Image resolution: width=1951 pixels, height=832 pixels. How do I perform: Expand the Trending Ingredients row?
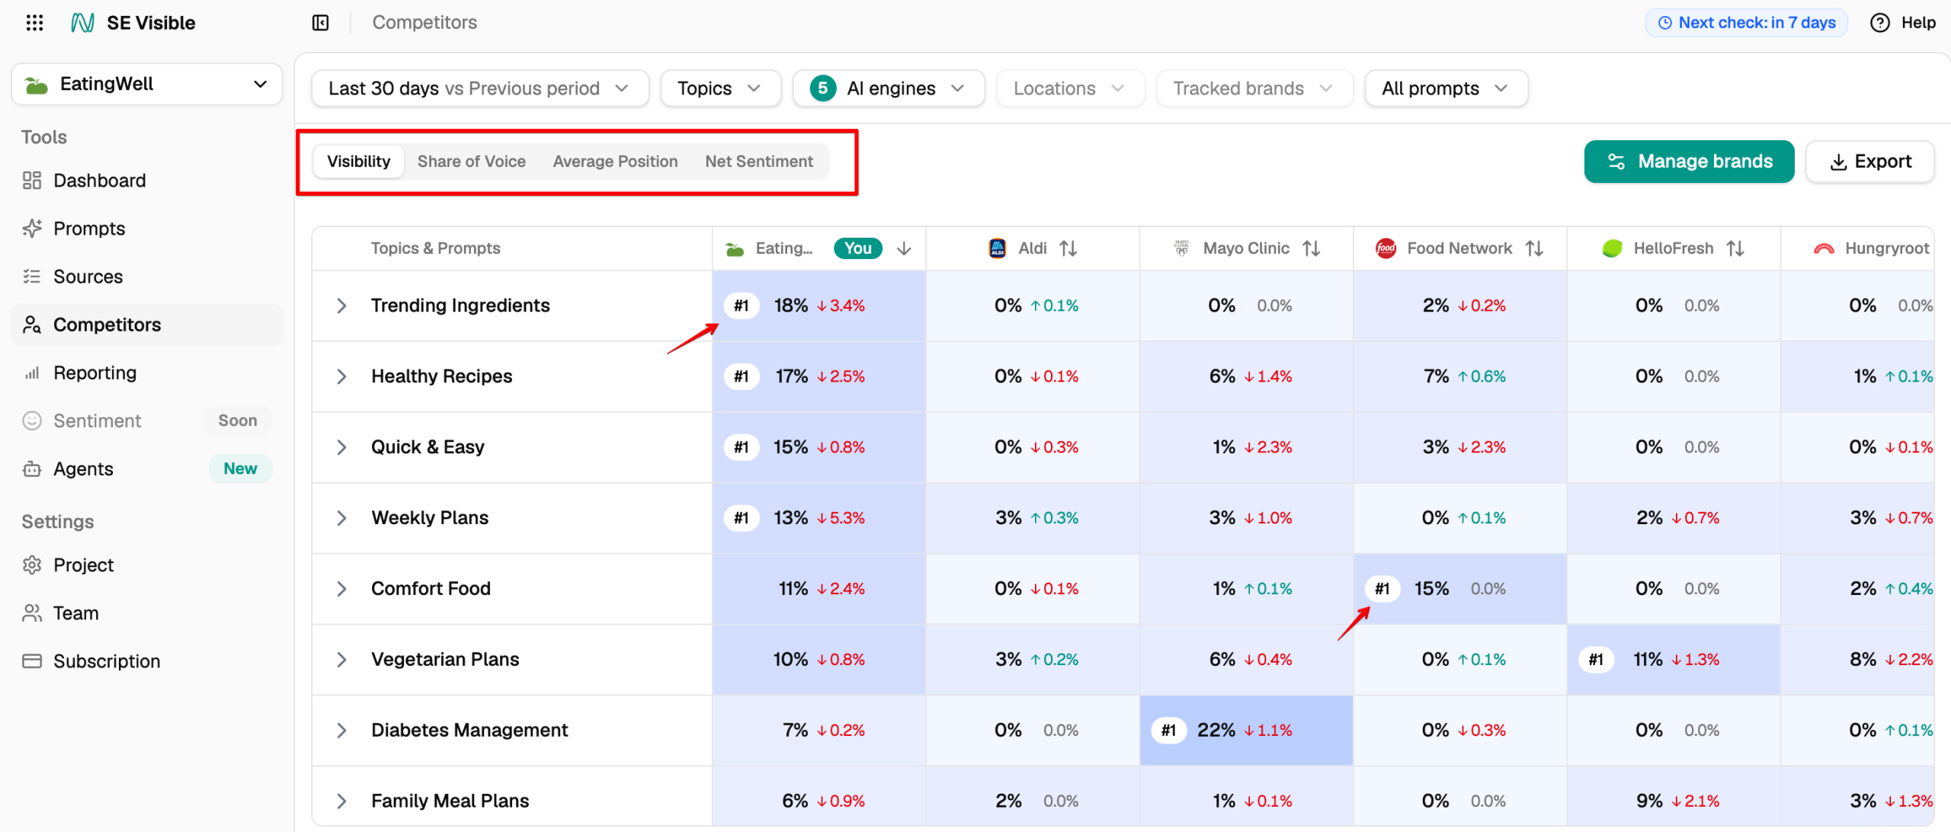pos(341,306)
